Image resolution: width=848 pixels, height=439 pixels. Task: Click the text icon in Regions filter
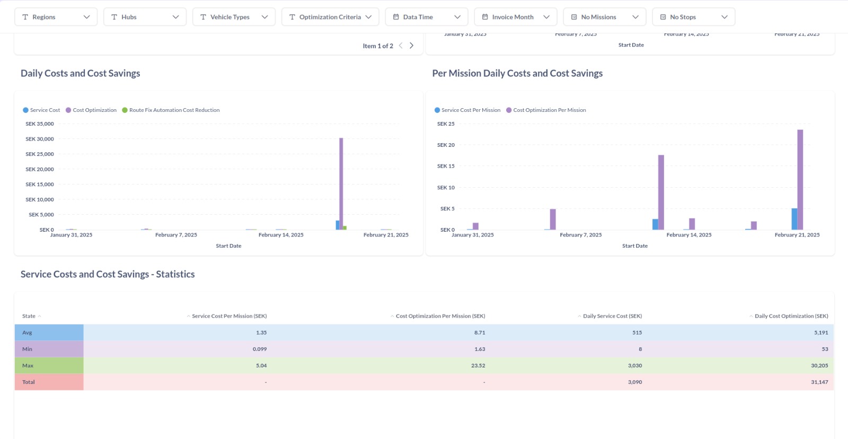(25, 17)
